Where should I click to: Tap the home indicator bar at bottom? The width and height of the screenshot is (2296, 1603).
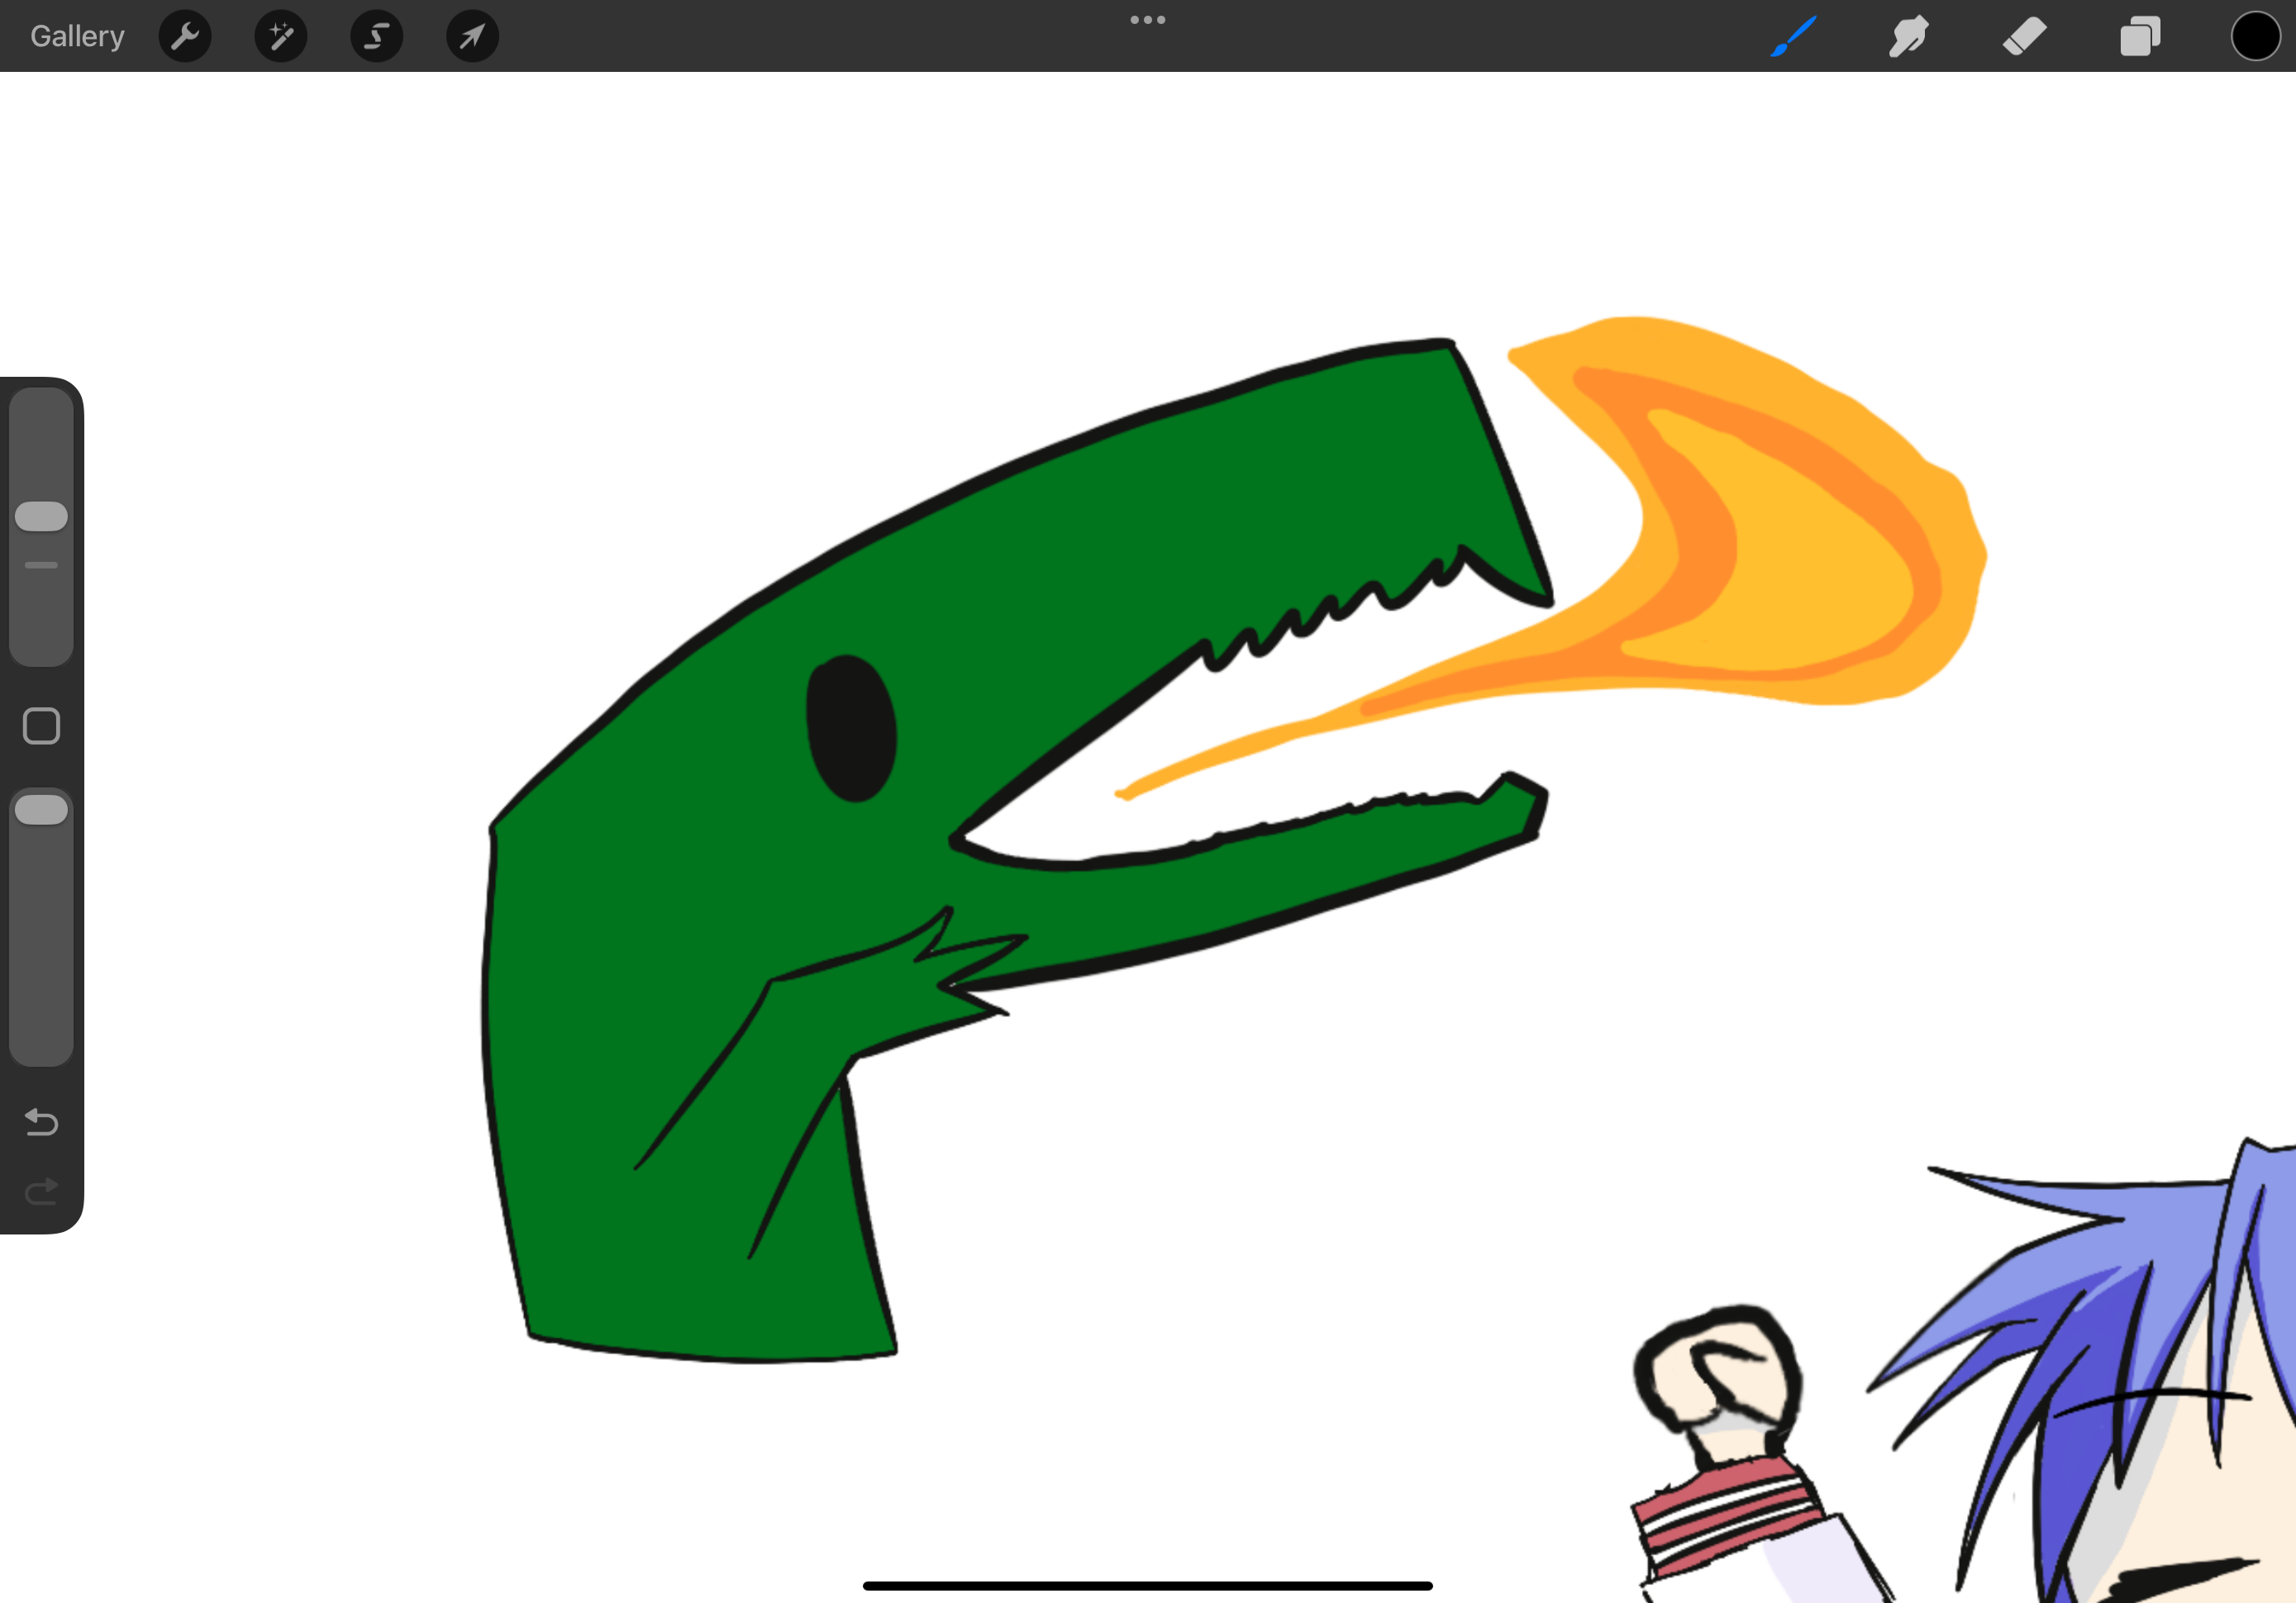pyautogui.click(x=1147, y=1586)
